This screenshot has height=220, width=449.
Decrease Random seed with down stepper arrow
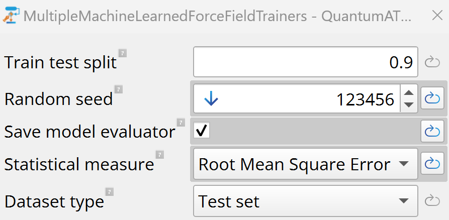[x=409, y=105]
